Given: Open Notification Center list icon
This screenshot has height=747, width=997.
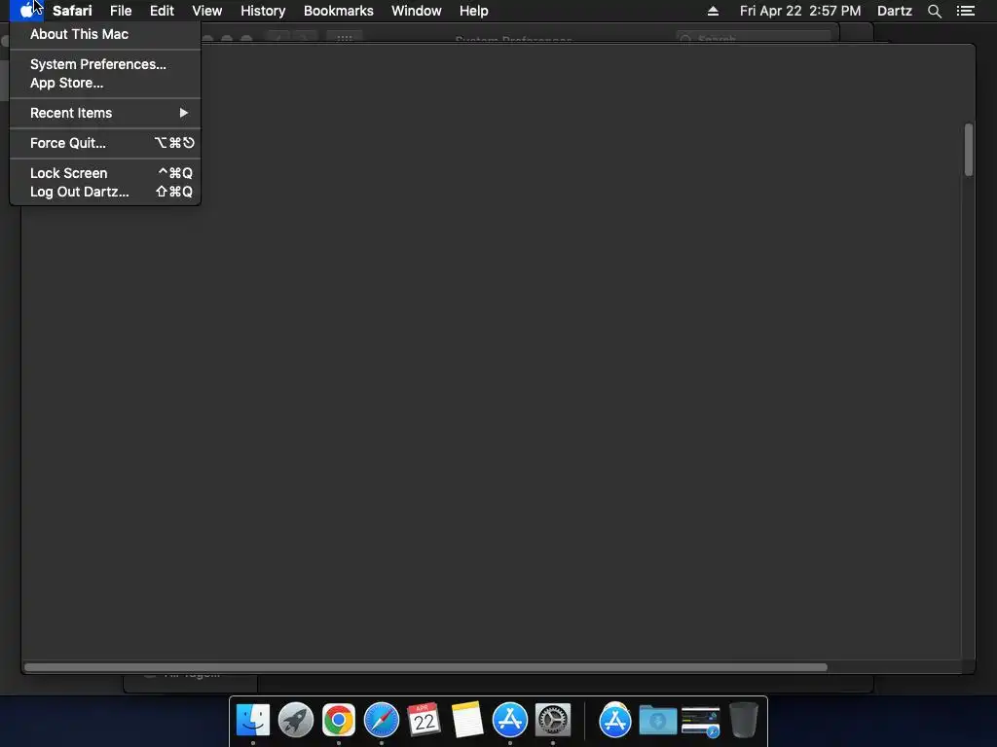Looking at the screenshot, I should coord(965,11).
